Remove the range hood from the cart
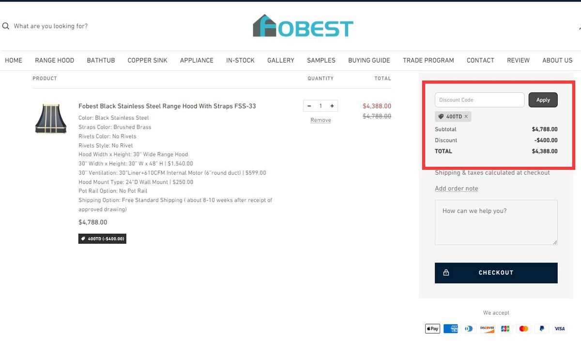The image size is (581, 341). 320,119
